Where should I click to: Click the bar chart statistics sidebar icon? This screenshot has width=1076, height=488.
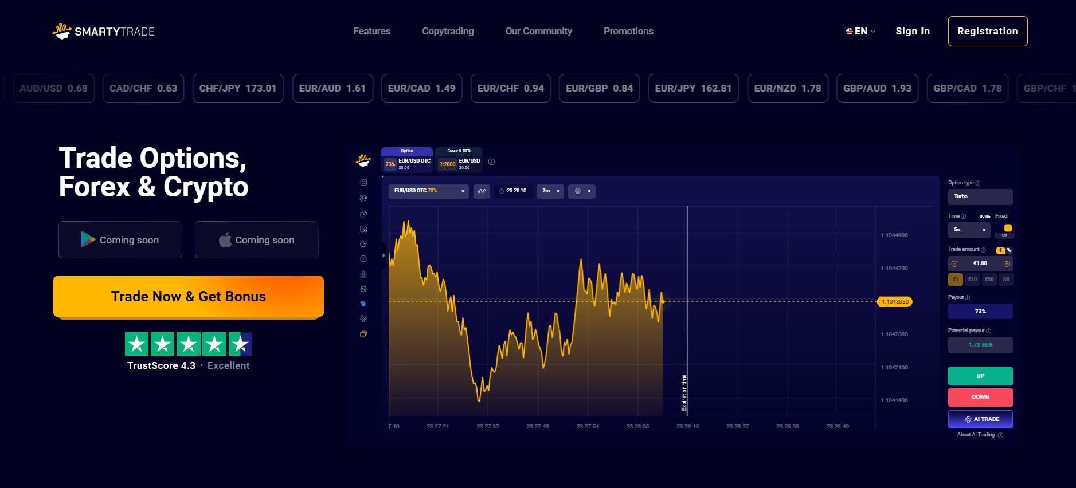(x=363, y=274)
